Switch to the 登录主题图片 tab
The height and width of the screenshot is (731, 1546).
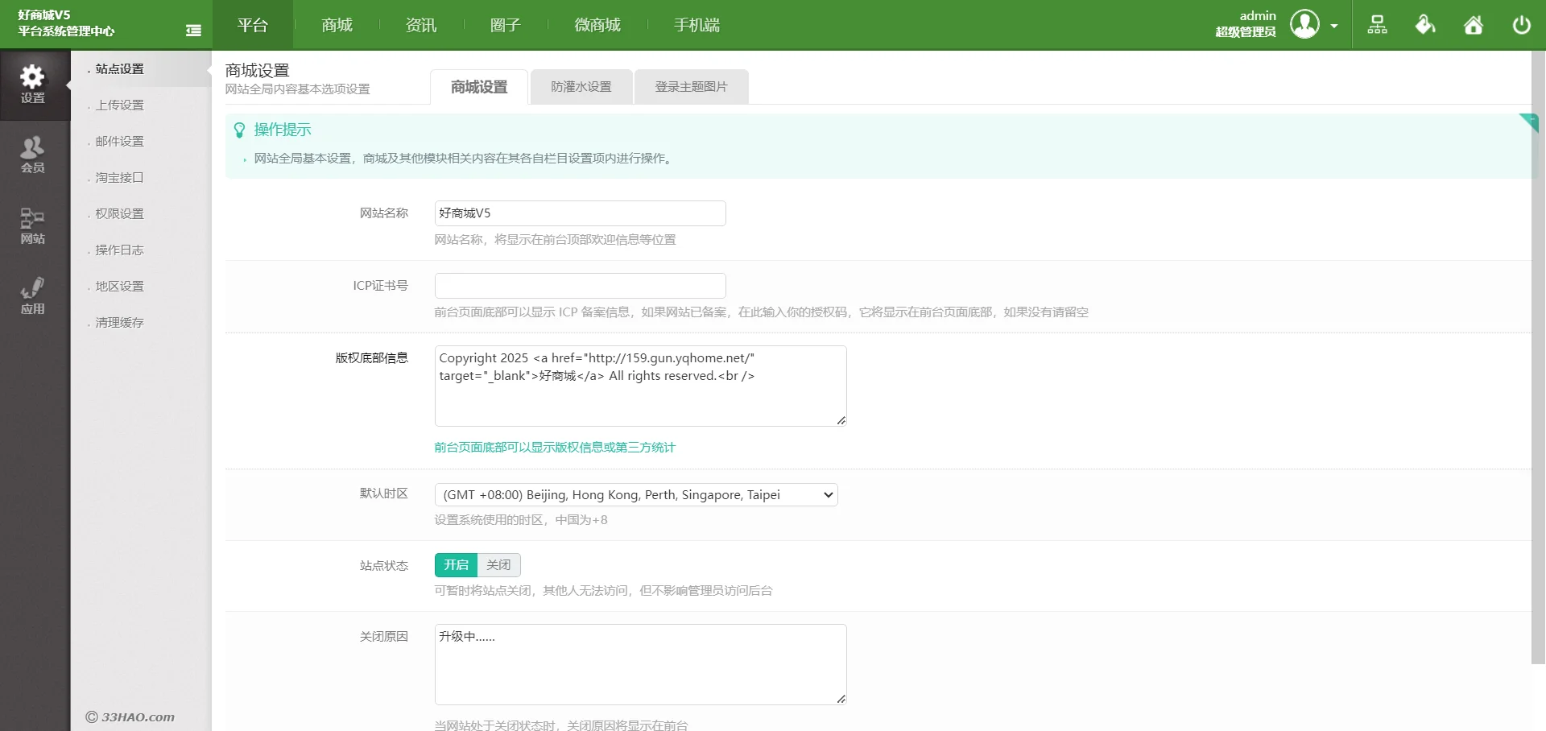click(x=691, y=87)
